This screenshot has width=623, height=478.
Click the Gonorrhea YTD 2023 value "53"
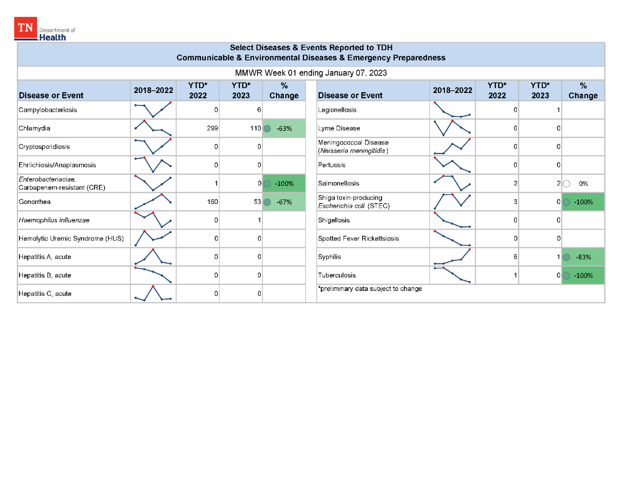pyautogui.click(x=257, y=202)
